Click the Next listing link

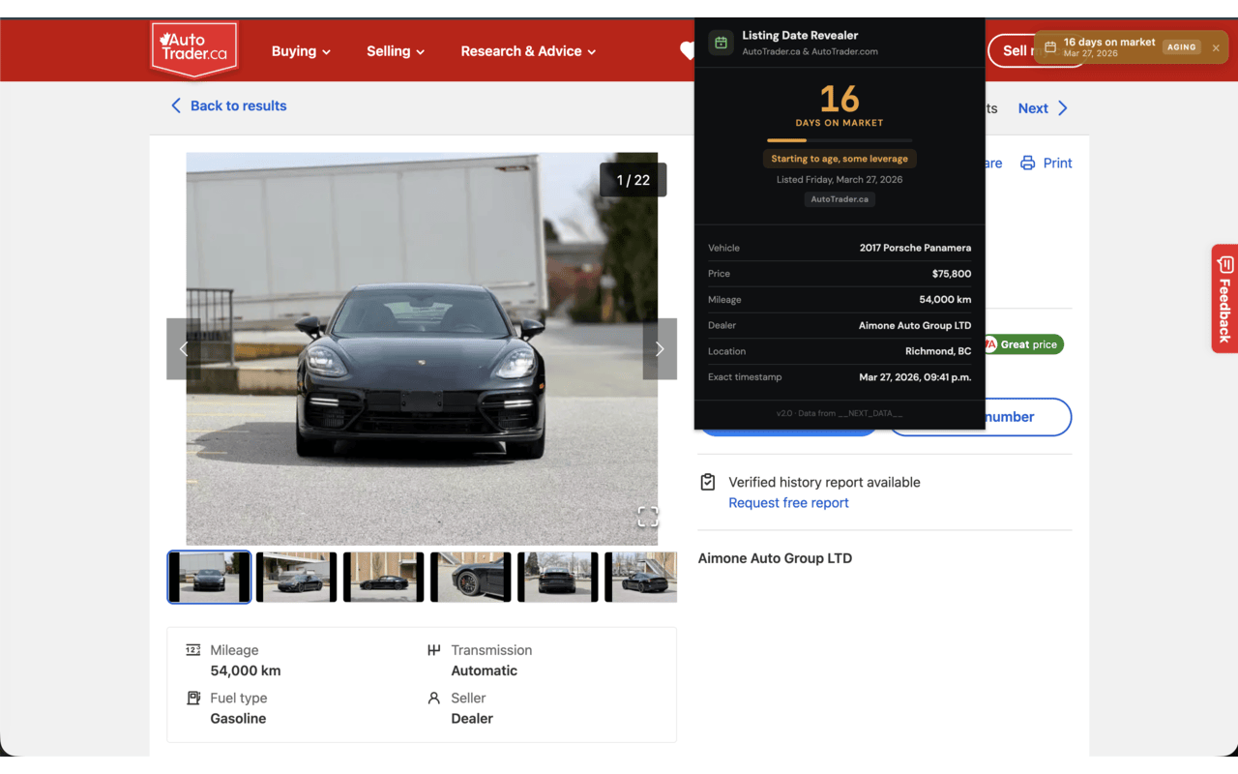click(1043, 108)
